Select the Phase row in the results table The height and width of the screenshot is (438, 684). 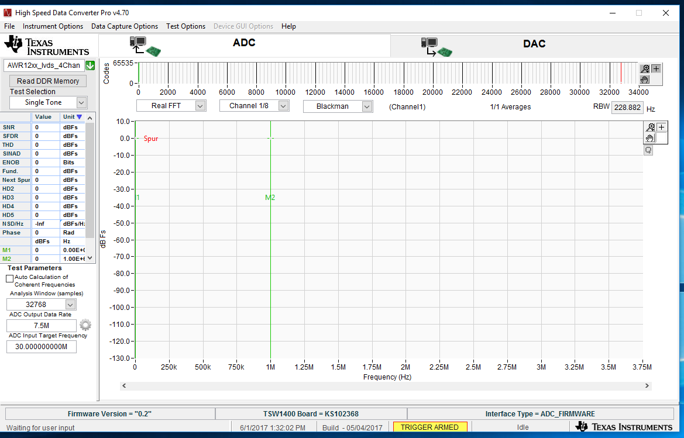(43, 232)
